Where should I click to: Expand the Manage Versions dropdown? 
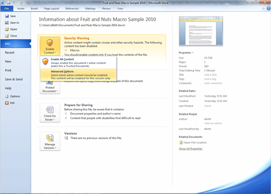click(x=50, y=141)
